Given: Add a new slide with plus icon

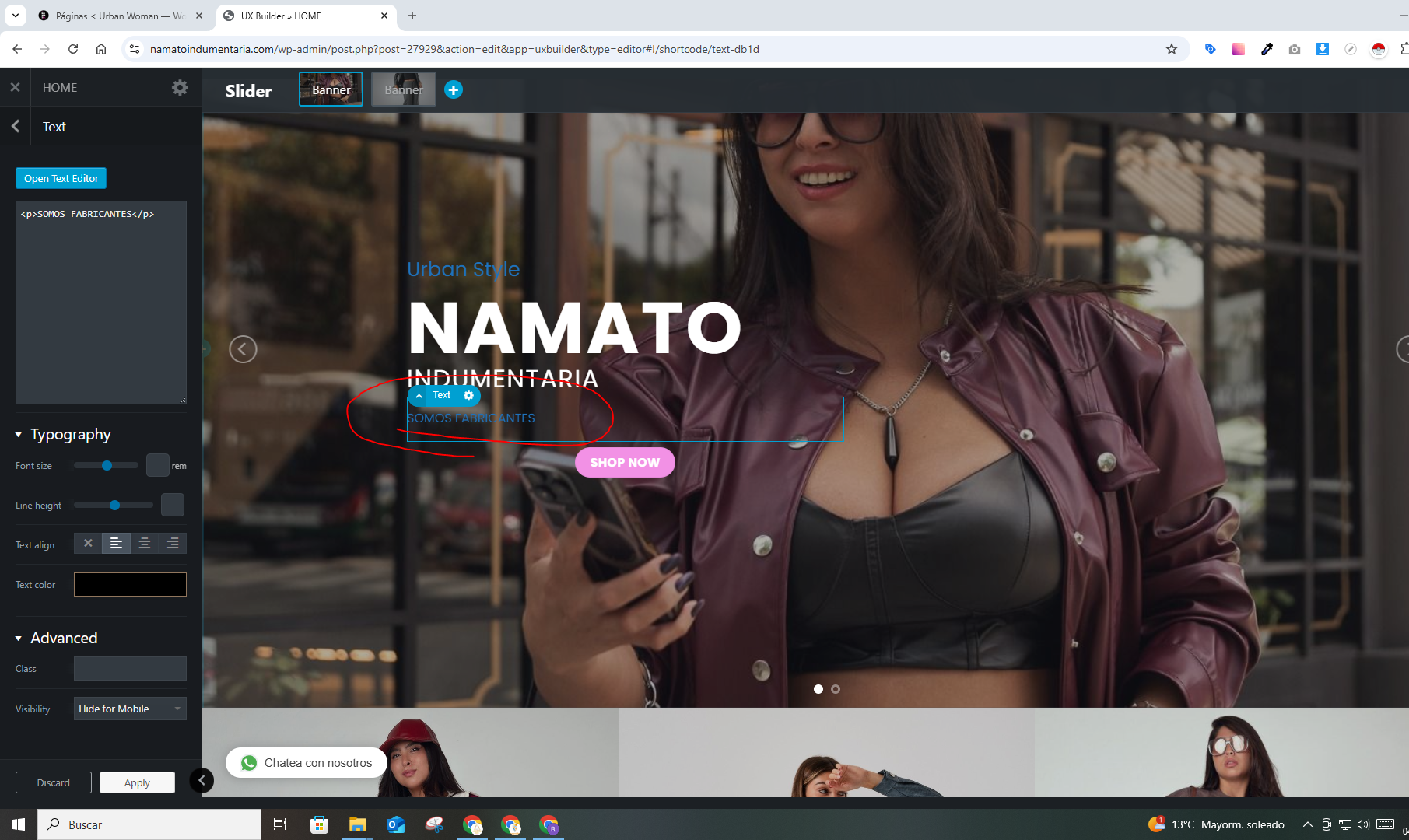Looking at the screenshot, I should [x=454, y=90].
